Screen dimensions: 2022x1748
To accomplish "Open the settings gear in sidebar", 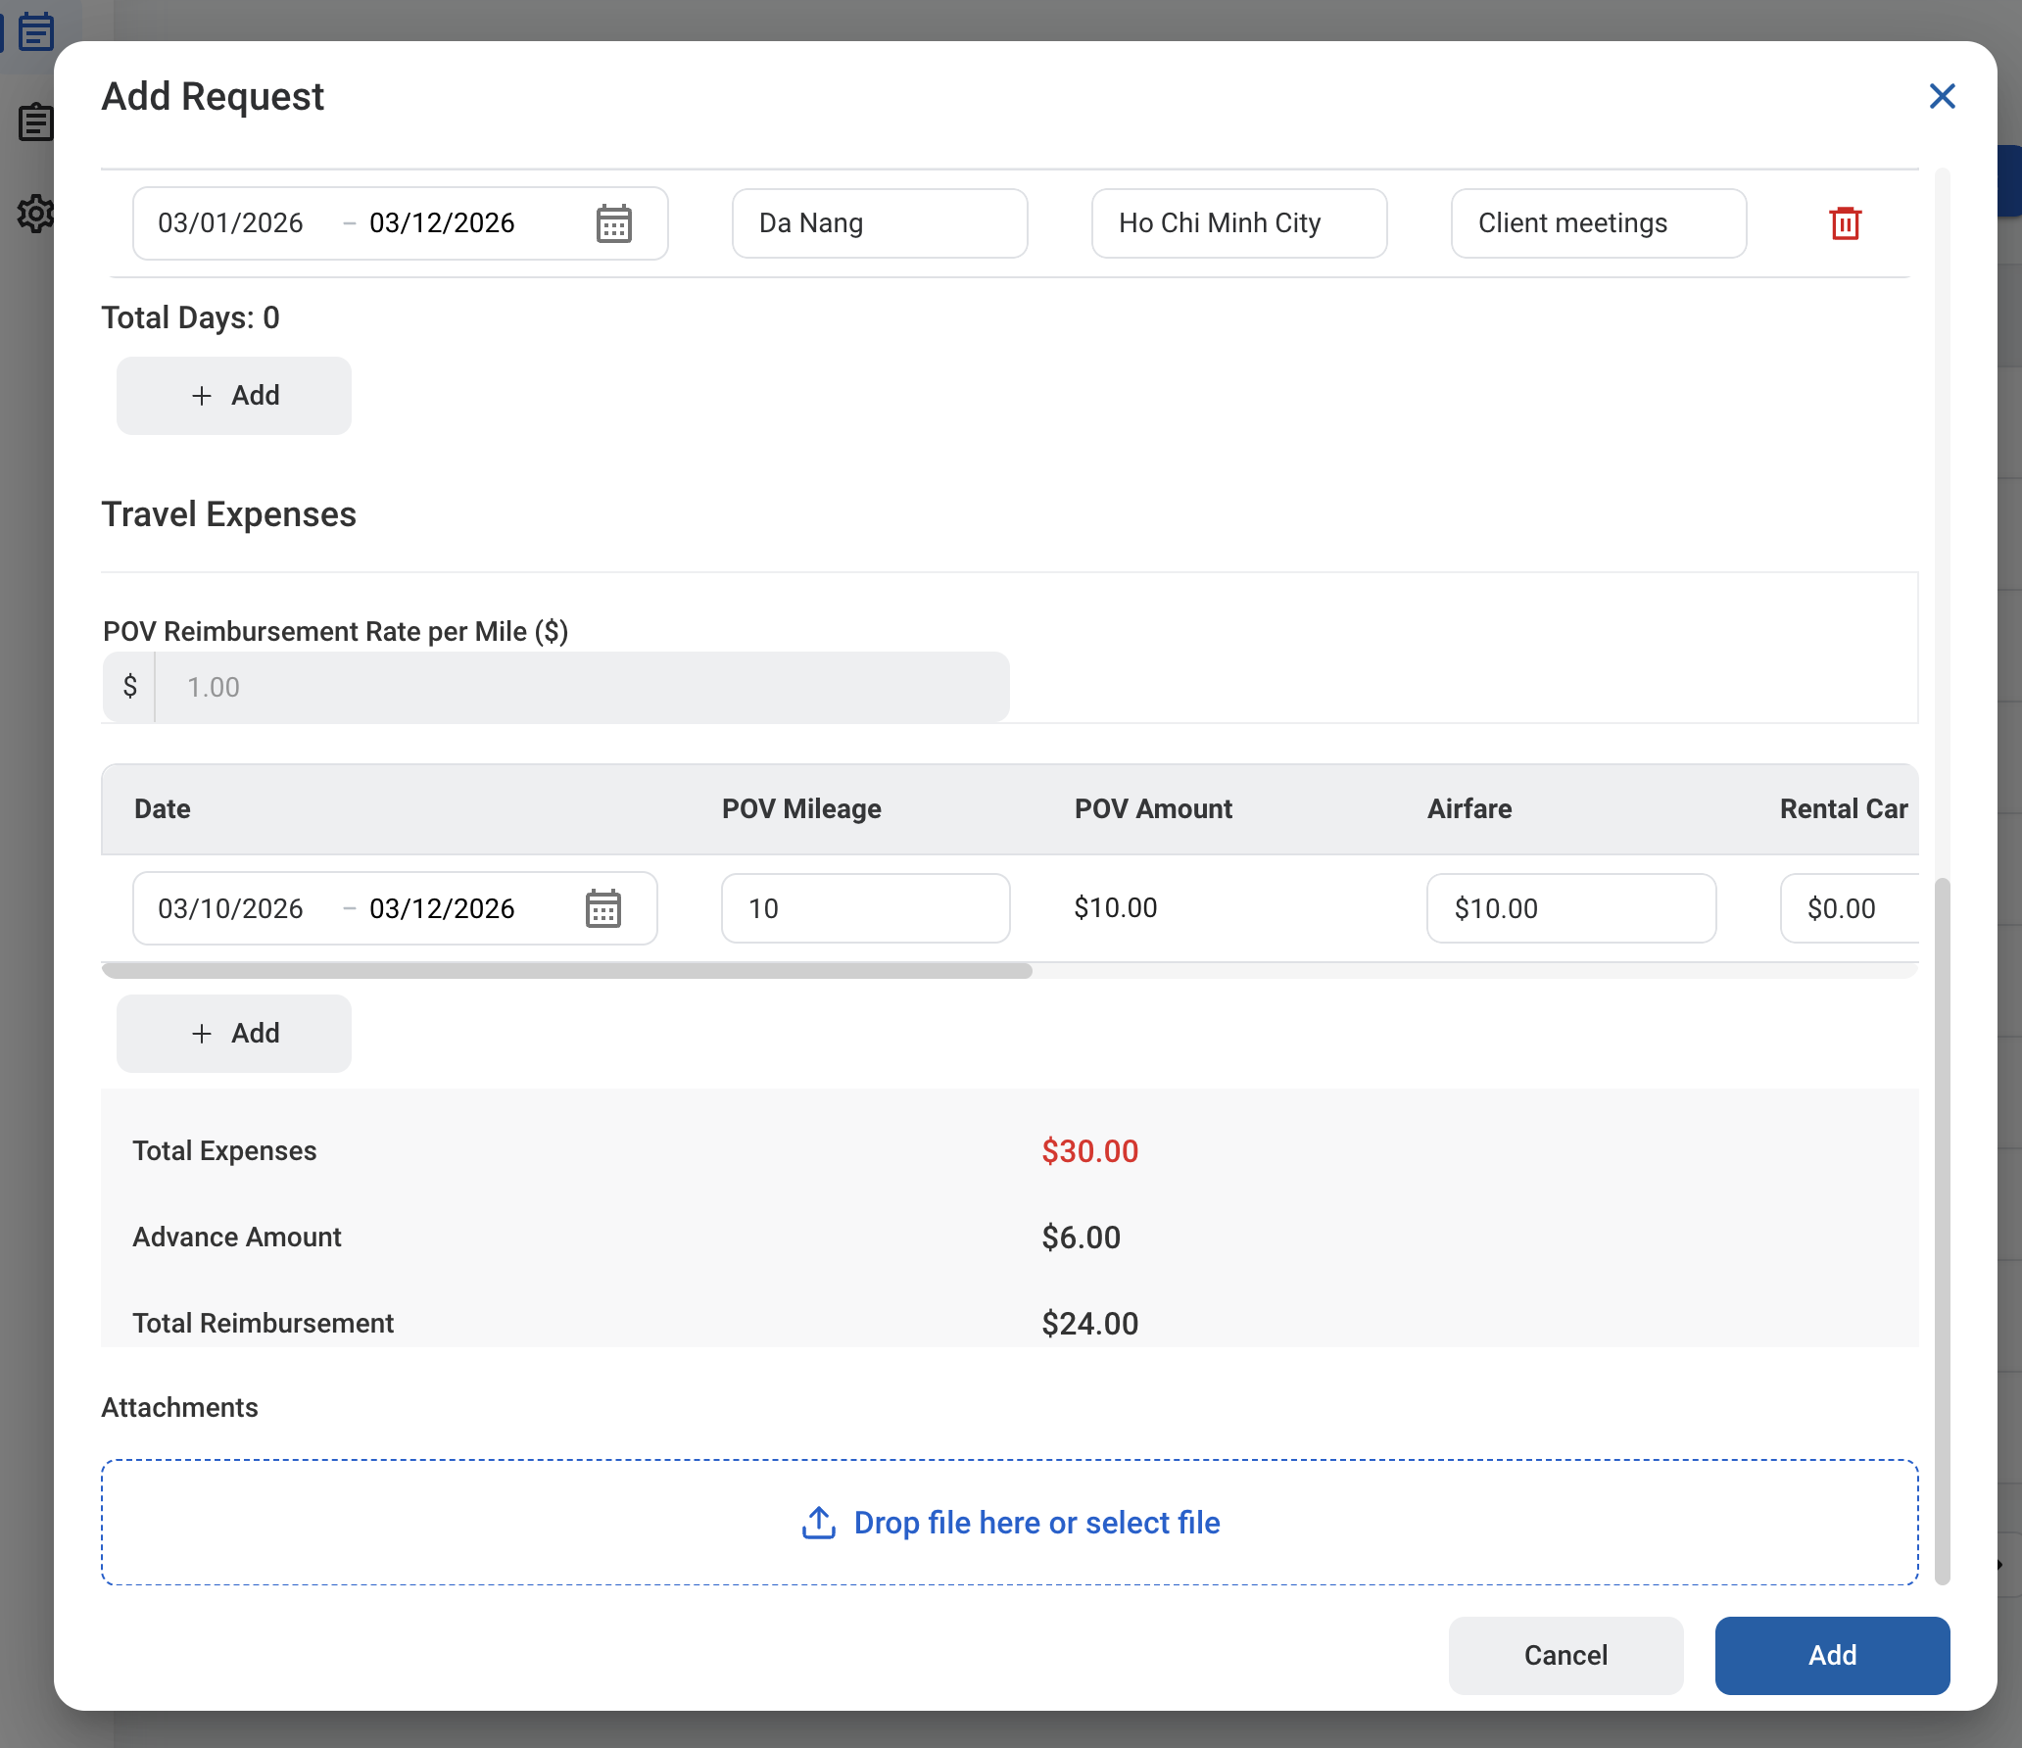I will [x=36, y=214].
